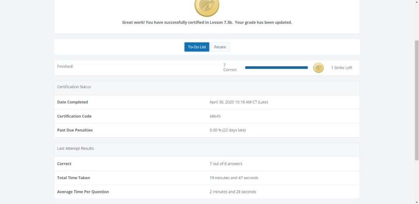Click the large gold certification medal
This screenshot has width=419, height=204.
point(207,7)
